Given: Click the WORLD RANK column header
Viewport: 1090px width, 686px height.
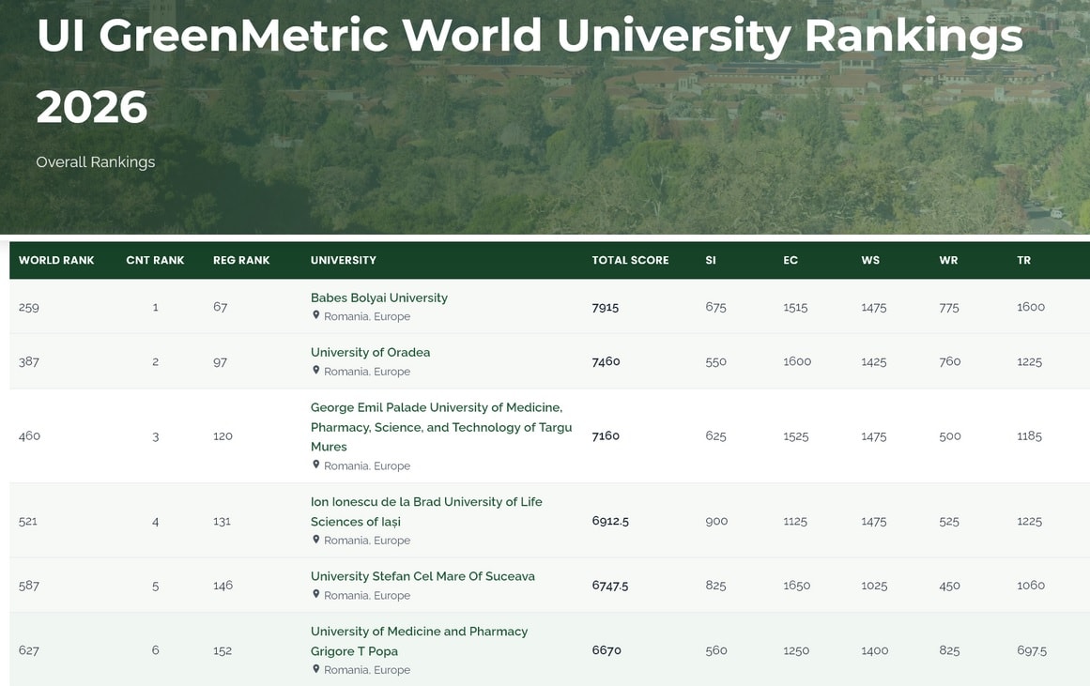Looking at the screenshot, I should pos(56,260).
